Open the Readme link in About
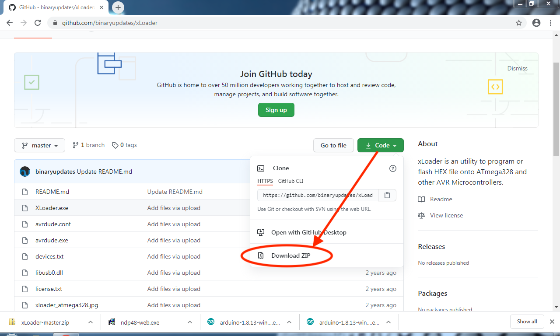This screenshot has height=336, width=560. pyautogui.click(x=441, y=199)
